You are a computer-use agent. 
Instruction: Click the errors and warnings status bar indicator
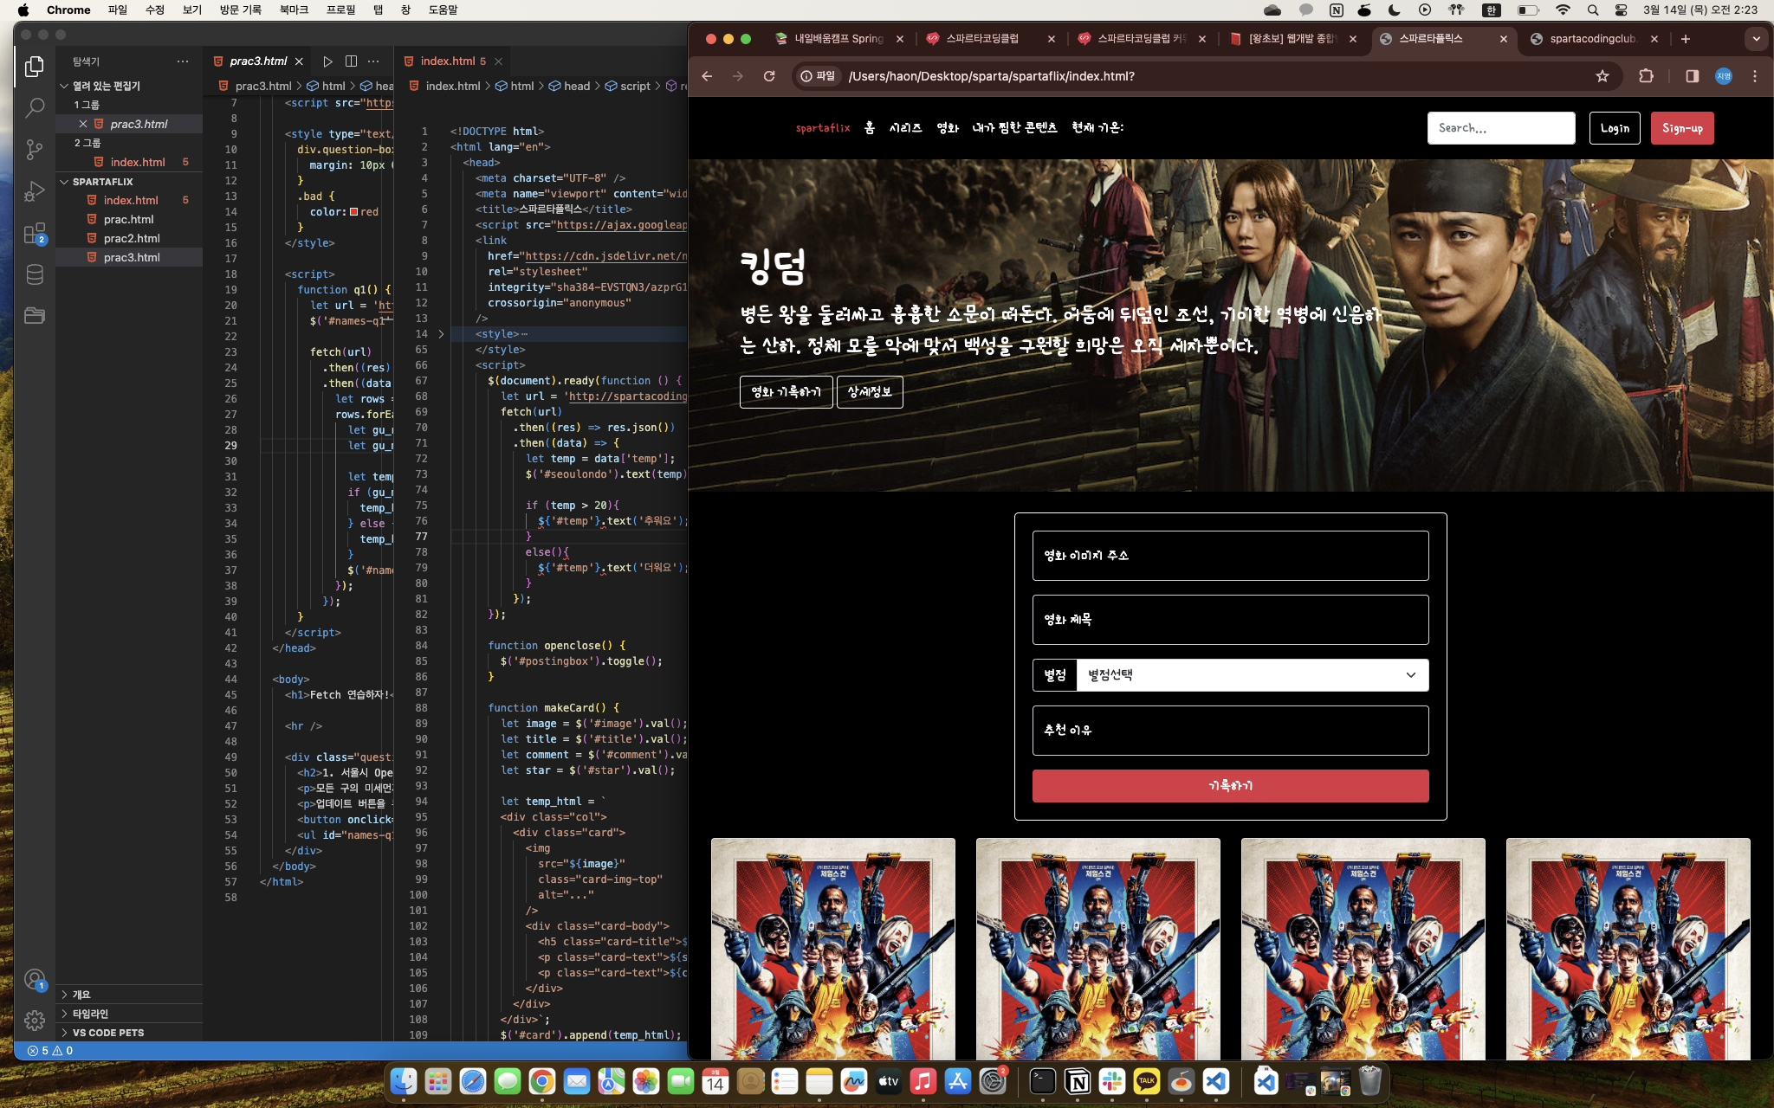[x=50, y=1051]
